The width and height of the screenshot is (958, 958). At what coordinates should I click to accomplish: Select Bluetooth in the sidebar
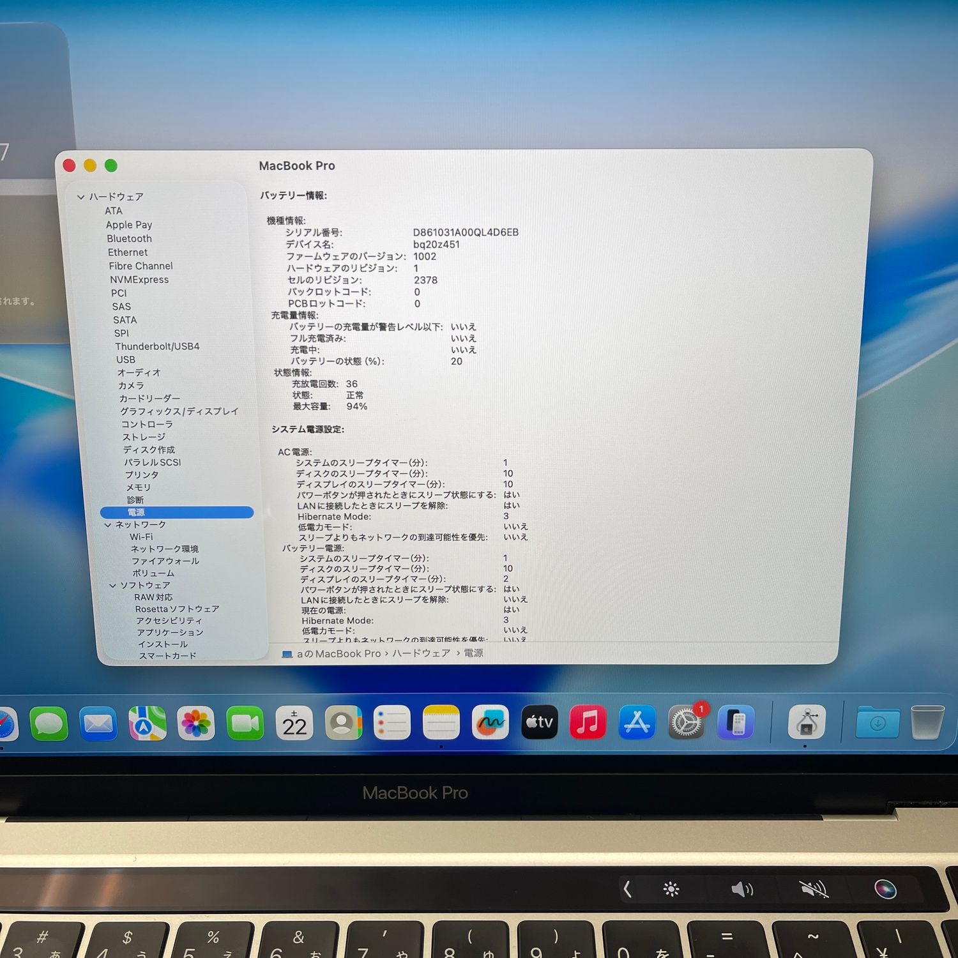(x=129, y=238)
